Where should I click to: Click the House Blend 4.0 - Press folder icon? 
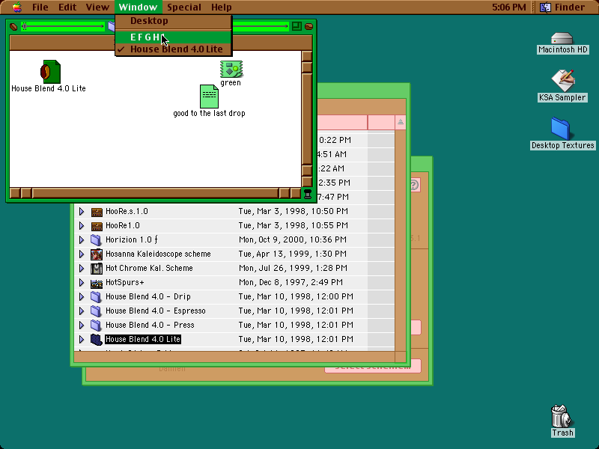[96, 325]
